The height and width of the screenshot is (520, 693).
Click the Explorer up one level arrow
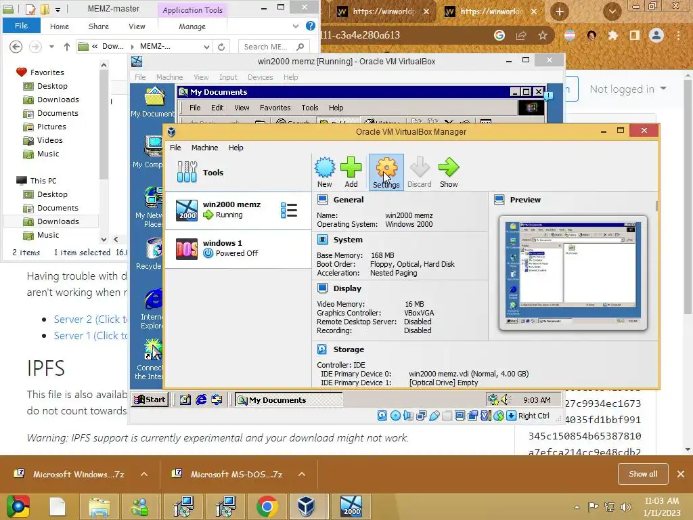point(67,47)
